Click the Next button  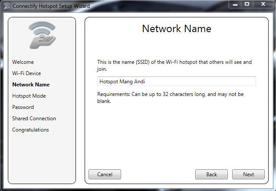coord(248,174)
